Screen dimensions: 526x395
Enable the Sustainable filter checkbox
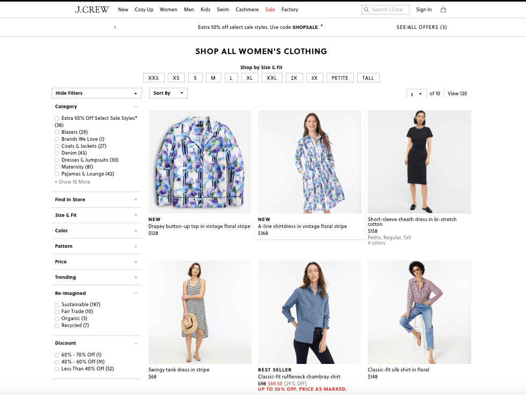pyautogui.click(x=57, y=305)
